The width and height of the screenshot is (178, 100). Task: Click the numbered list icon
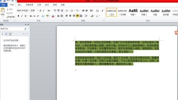[72, 11]
